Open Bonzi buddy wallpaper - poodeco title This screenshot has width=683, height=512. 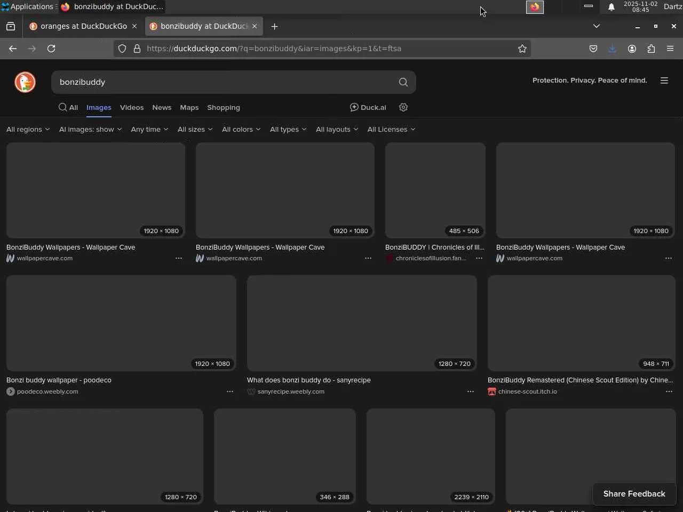59,380
